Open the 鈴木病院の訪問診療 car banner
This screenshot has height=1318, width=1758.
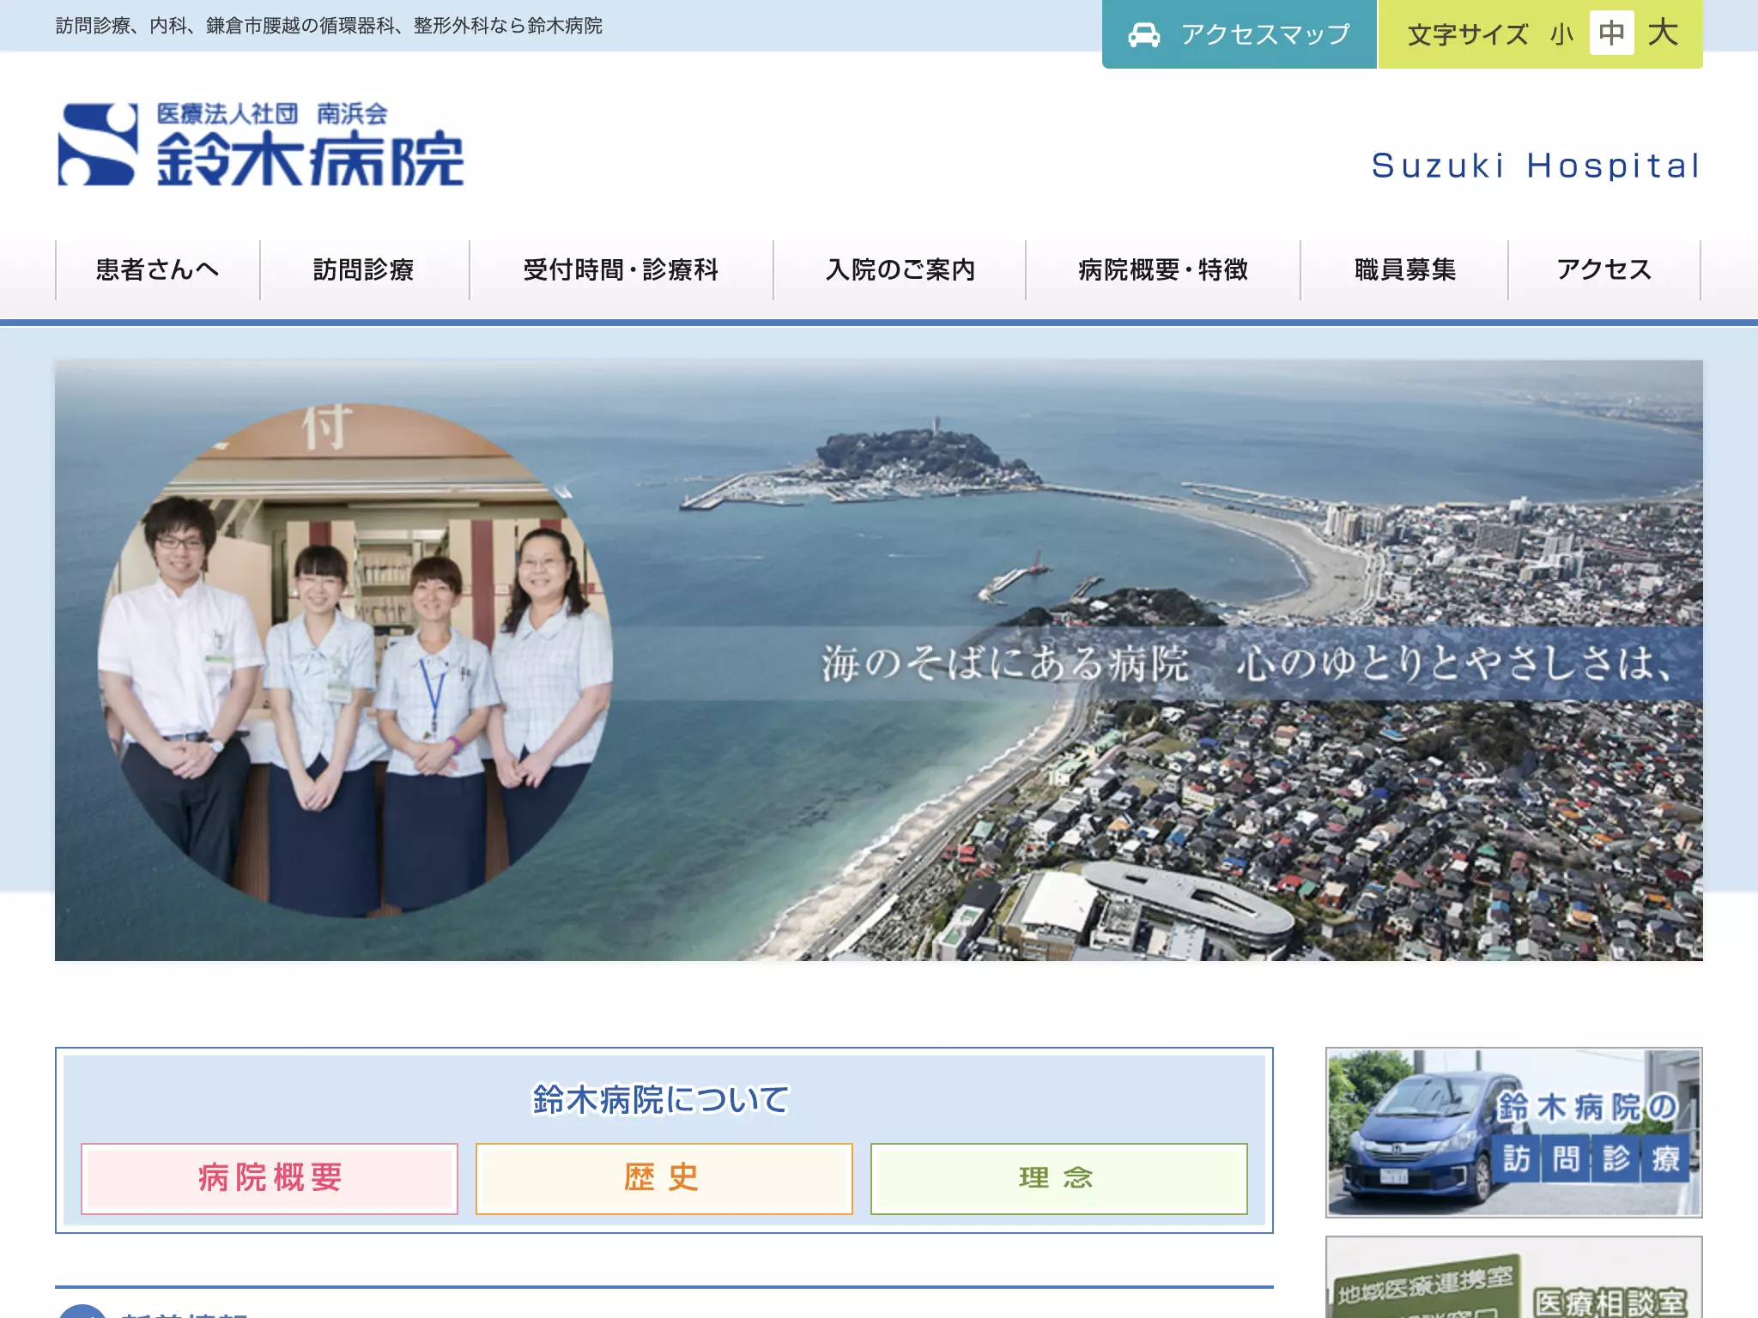point(1514,1132)
